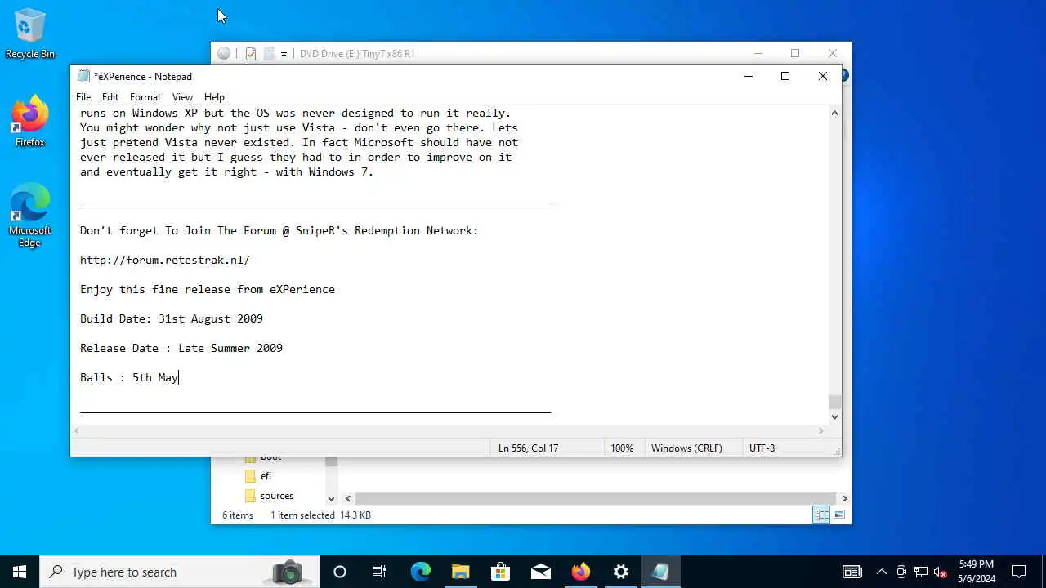Click the camera icon in the search box

point(288,572)
